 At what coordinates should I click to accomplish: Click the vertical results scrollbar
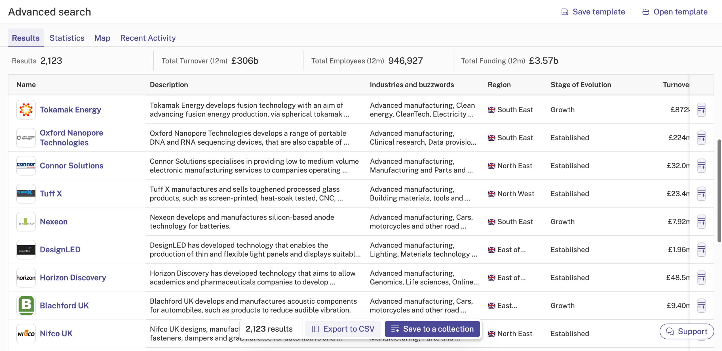click(x=719, y=191)
